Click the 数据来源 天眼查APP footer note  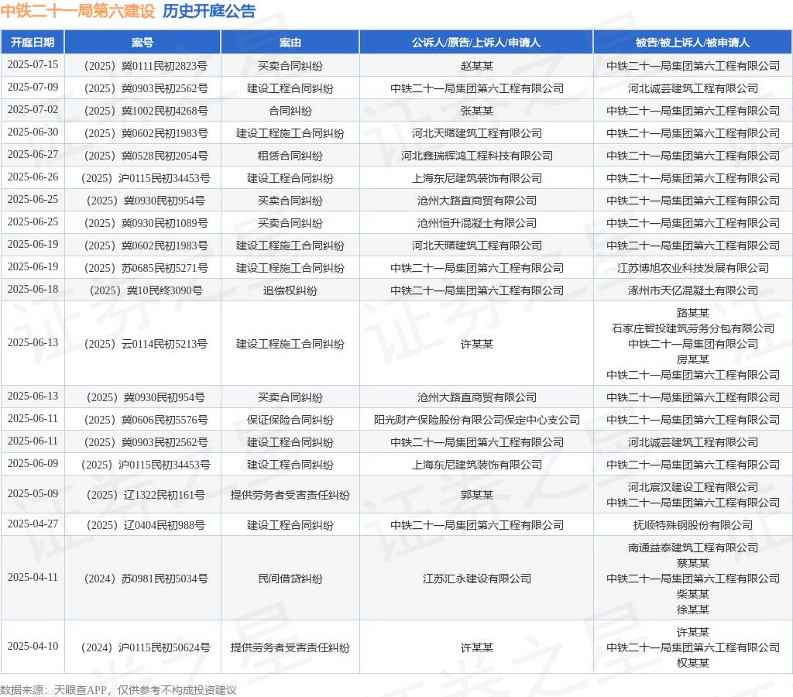(x=118, y=690)
